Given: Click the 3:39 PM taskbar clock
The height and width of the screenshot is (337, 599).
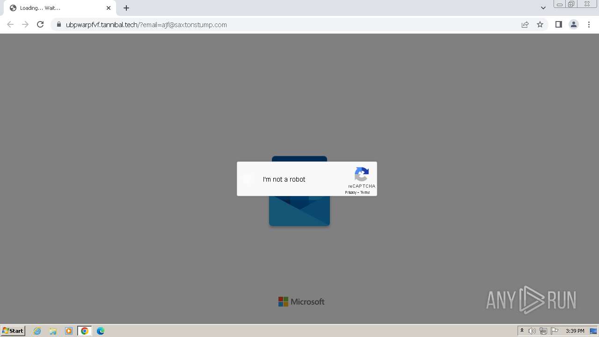Looking at the screenshot, I should 575,331.
